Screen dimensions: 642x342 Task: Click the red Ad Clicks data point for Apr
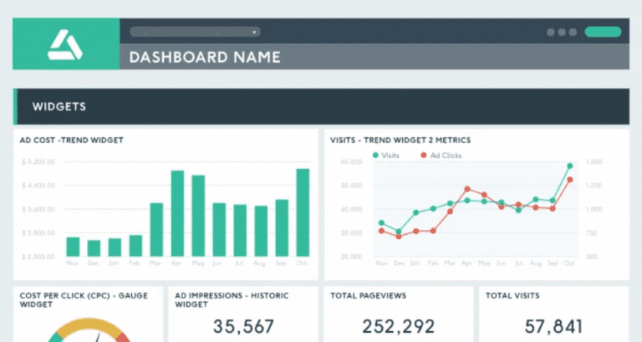[467, 189]
